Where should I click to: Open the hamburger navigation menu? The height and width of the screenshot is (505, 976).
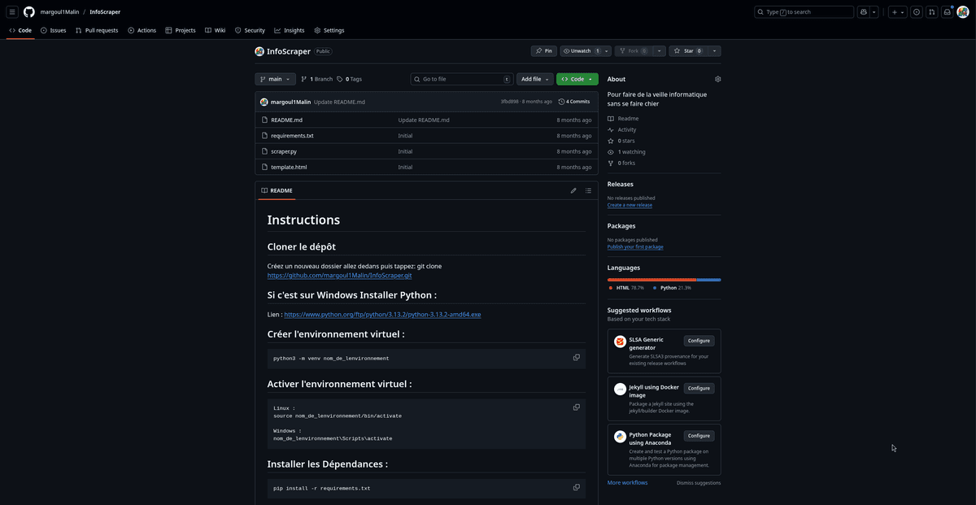12,12
